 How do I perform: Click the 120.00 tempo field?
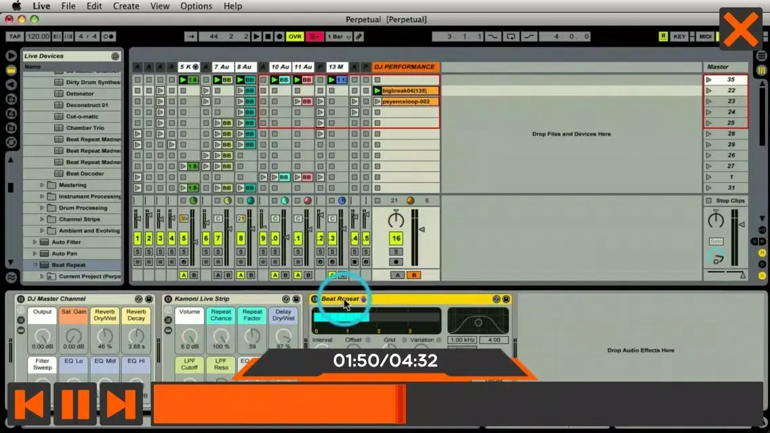[38, 37]
